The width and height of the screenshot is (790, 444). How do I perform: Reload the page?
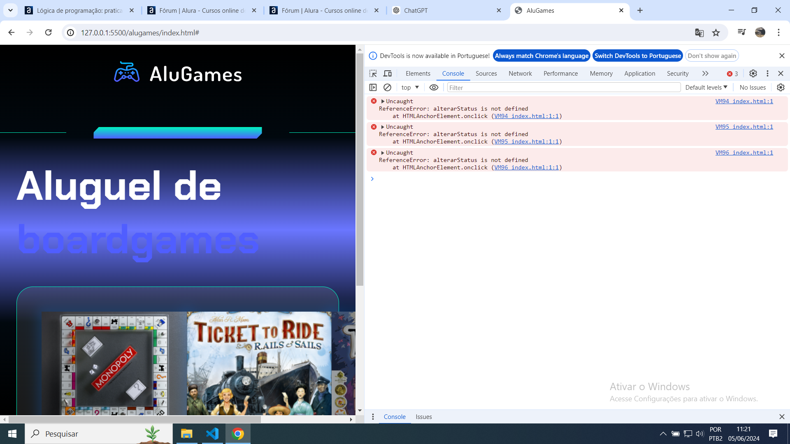[49, 32]
